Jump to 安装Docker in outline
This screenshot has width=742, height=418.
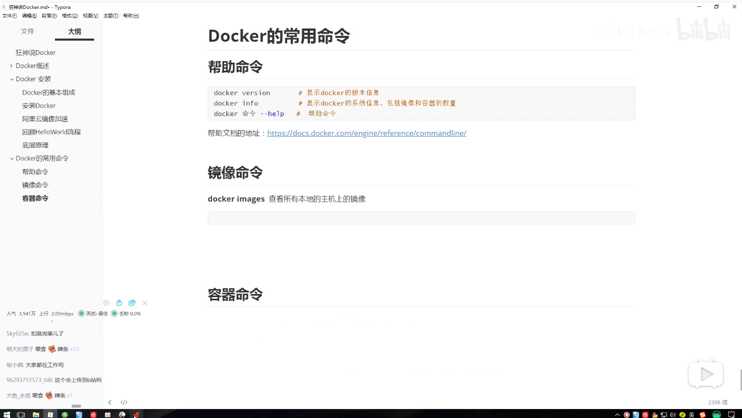(39, 106)
